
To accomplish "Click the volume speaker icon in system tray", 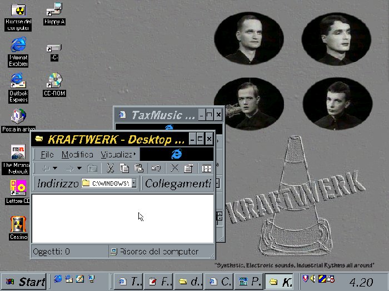I will tap(313, 279).
